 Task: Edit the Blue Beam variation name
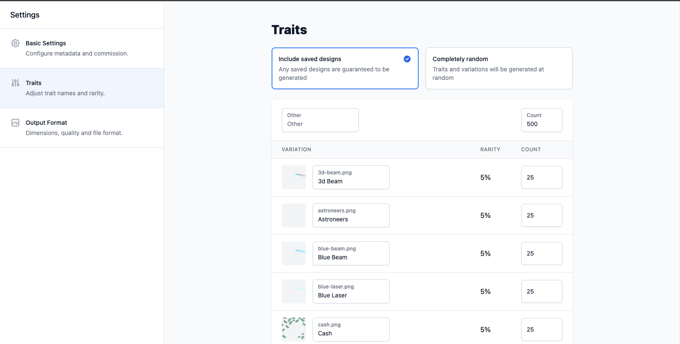coord(351,253)
